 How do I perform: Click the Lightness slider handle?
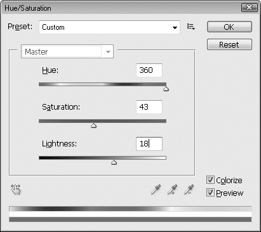click(x=114, y=162)
